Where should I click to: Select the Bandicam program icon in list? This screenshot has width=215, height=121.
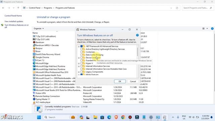point(34,42)
